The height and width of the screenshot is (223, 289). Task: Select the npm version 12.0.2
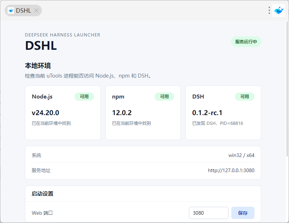point(122,113)
